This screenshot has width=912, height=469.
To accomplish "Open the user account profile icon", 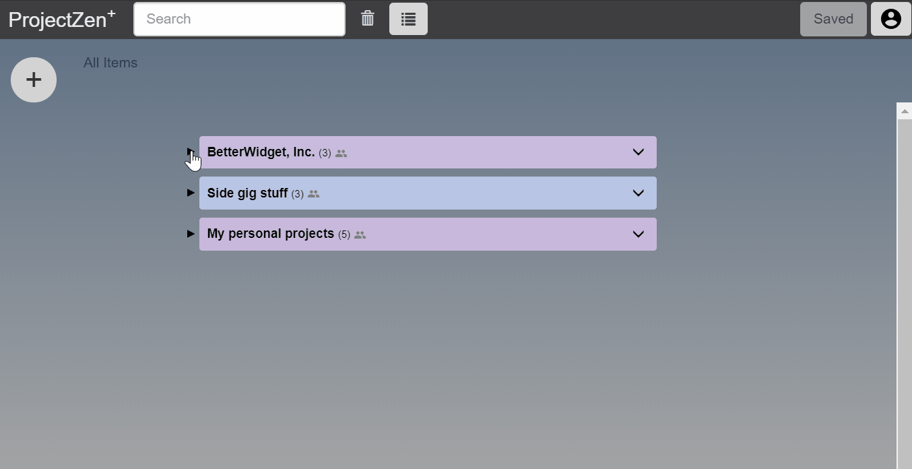I will 890,19.
